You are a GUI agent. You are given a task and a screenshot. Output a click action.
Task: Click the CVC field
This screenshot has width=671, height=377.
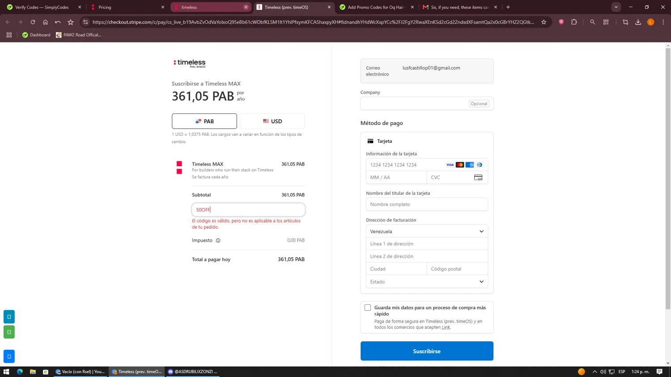coord(457,177)
